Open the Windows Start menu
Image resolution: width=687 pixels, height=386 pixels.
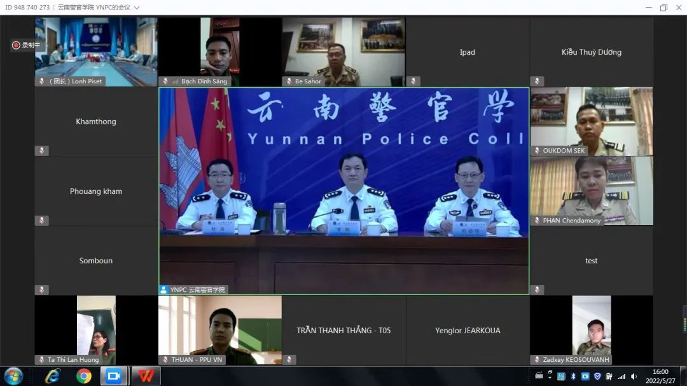(13, 376)
